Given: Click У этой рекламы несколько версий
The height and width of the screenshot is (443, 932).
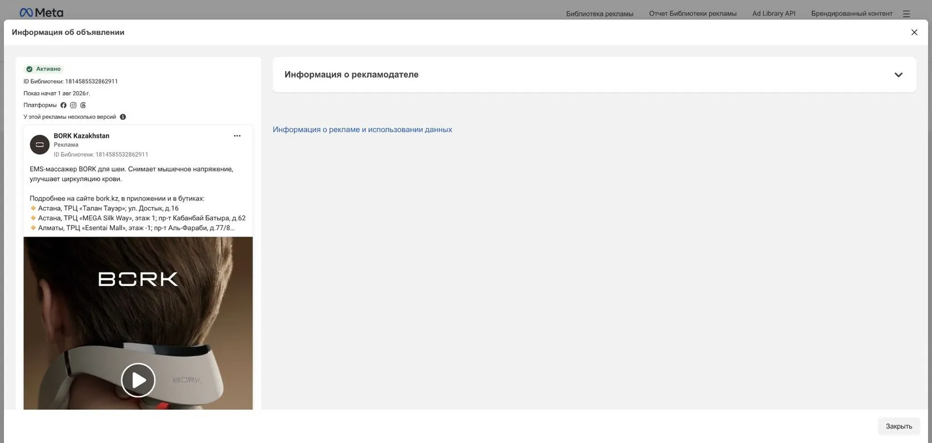Looking at the screenshot, I should point(70,117).
